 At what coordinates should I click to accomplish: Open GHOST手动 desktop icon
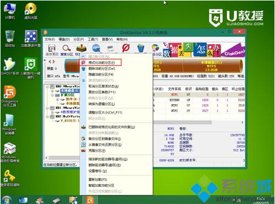point(10,67)
